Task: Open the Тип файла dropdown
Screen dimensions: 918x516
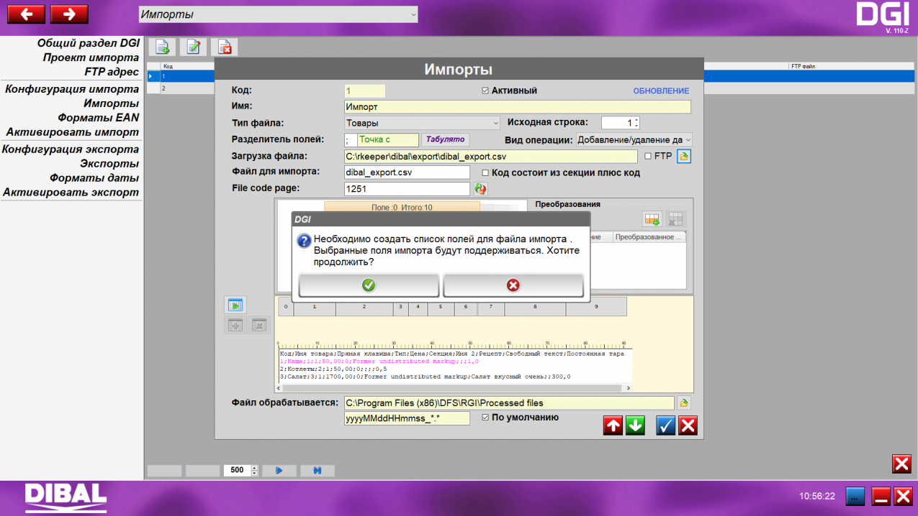Action: pyautogui.click(x=422, y=123)
